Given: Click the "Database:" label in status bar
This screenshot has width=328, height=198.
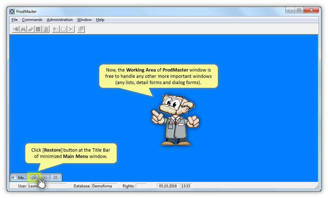Looking at the screenshot, I should (82, 186).
